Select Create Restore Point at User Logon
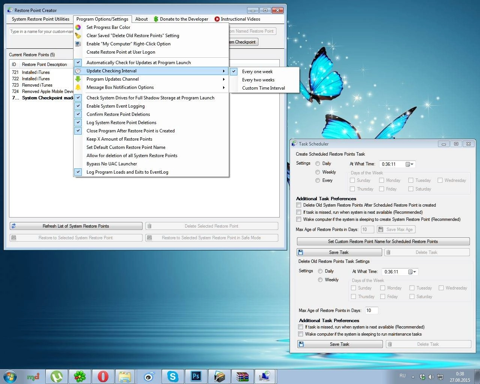480x384 pixels. tap(151, 52)
